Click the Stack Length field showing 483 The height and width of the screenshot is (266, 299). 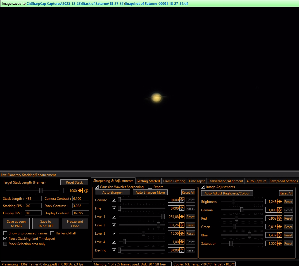[33, 198]
